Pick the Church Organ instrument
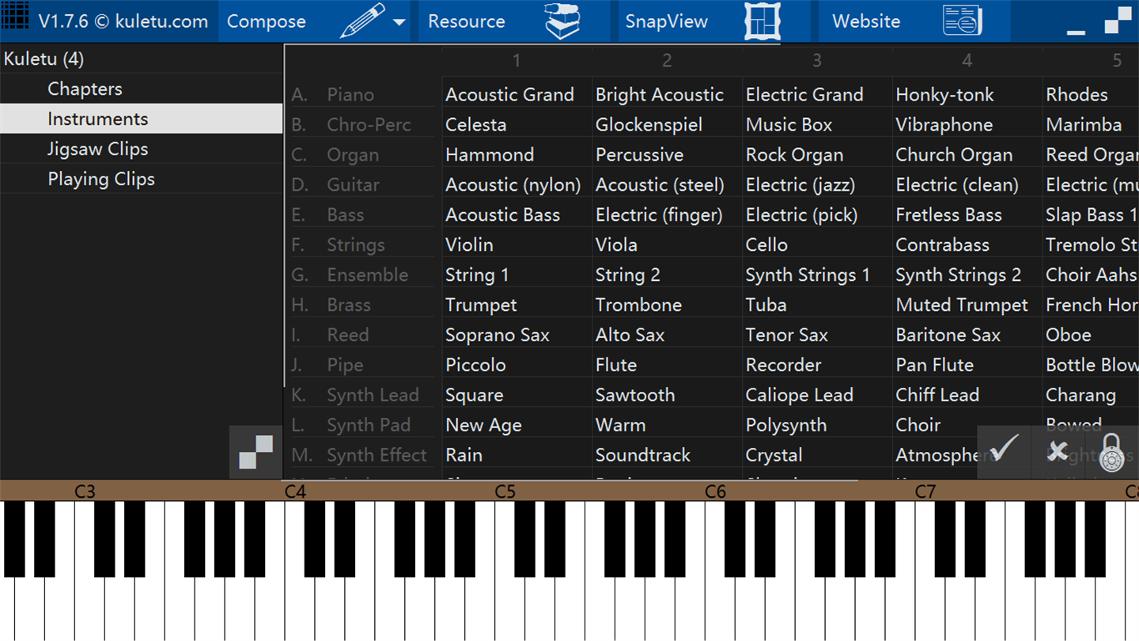Image resolution: width=1139 pixels, height=641 pixels. (954, 155)
